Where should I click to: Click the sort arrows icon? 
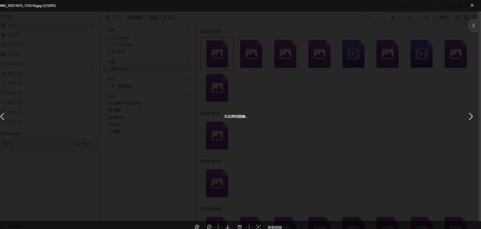pyautogui.click(x=466, y=17)
